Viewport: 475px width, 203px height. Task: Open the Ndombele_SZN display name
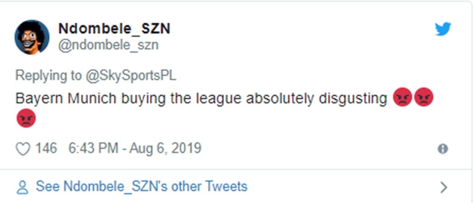point(114,29)
